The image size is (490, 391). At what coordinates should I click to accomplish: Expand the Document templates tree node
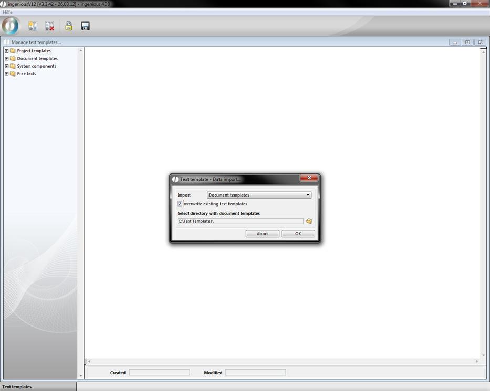click(x=6, y=59)
